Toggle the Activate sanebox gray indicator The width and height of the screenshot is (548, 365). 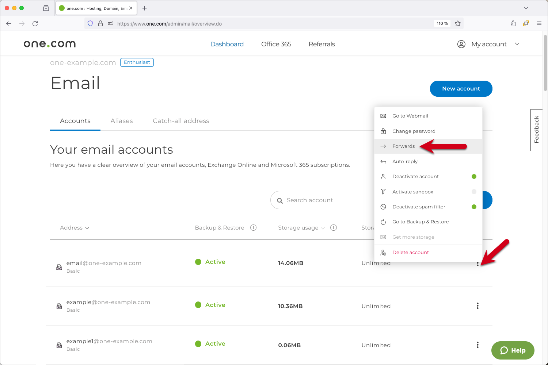(x=474, y=191)
